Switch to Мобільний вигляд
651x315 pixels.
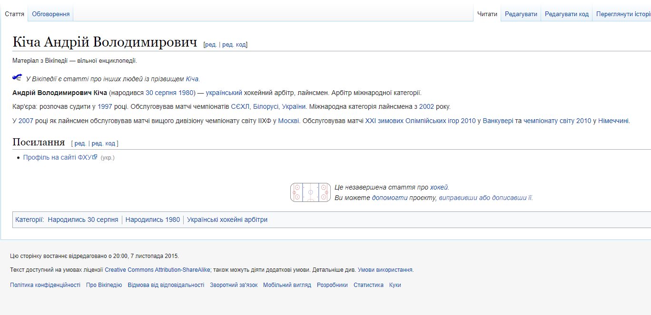tap(287, 285)
